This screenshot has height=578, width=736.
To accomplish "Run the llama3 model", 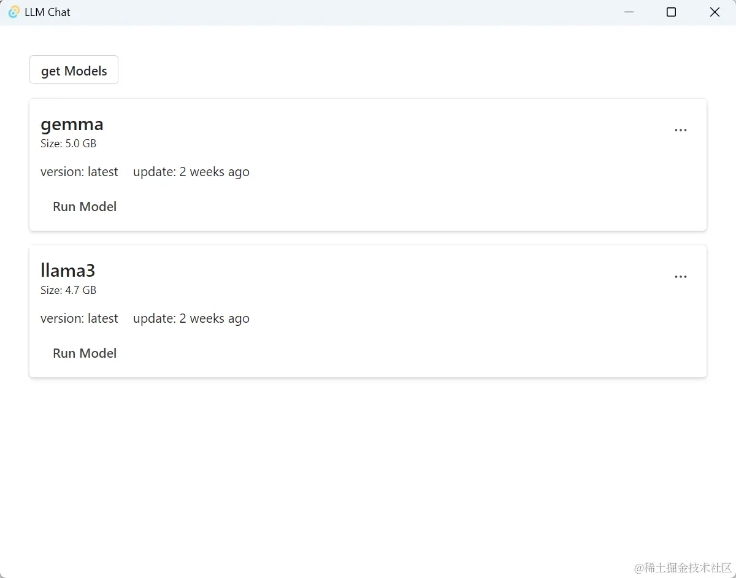I will click(85, 353).
